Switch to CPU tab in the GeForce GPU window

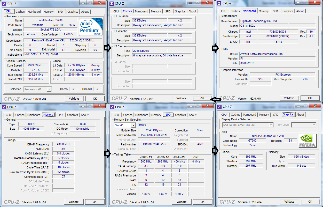[224, 115]
